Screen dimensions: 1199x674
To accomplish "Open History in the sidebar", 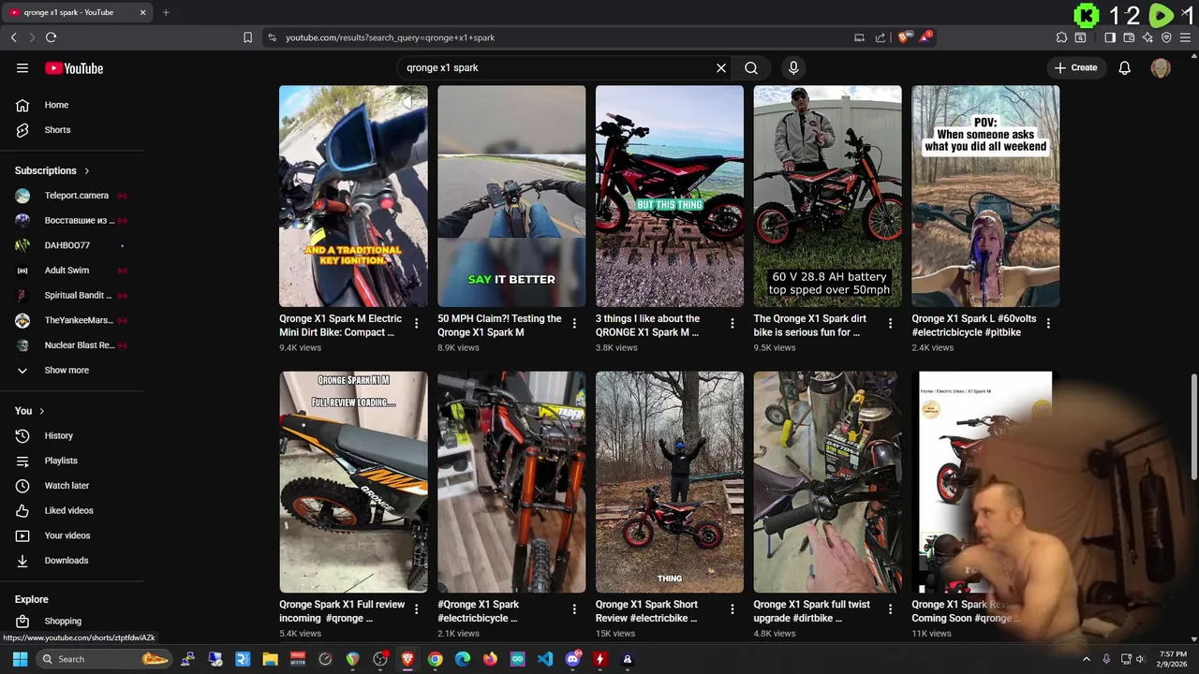I will 71,436.
